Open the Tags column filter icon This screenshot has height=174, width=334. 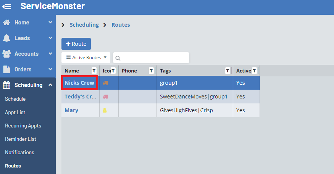[228, 71]
